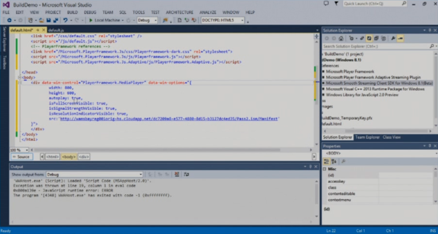This screenshot has height=234, width=438.
Task: Click the cloudapp.net manifest URL link
Action: pos(169,119)
